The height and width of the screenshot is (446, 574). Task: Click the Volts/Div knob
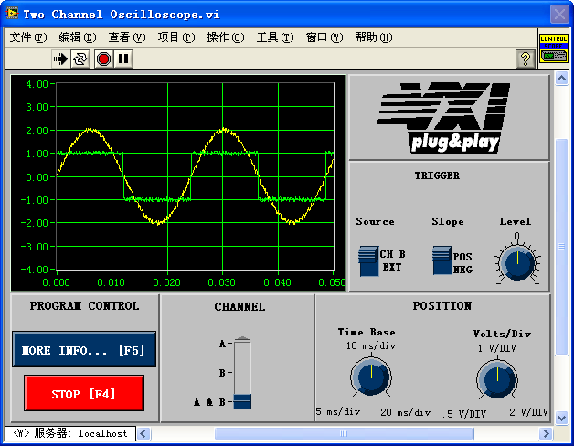pos(496,378)
